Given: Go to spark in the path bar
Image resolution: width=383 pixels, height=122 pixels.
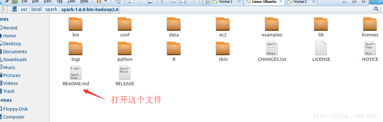Looking at the screenshot, I should click(x=51, y=9).
